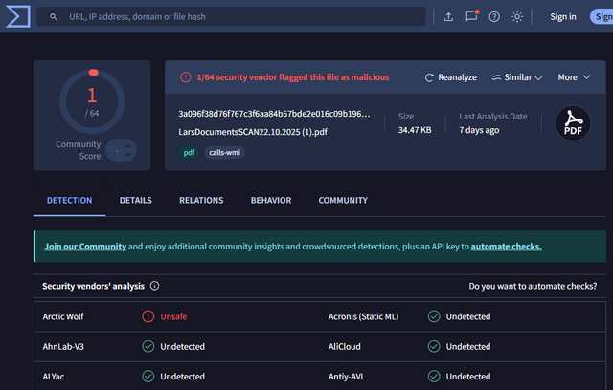This screenshot has height=390, width=613.
Task: Click the Reanalyze button
Action: point(451,77)
